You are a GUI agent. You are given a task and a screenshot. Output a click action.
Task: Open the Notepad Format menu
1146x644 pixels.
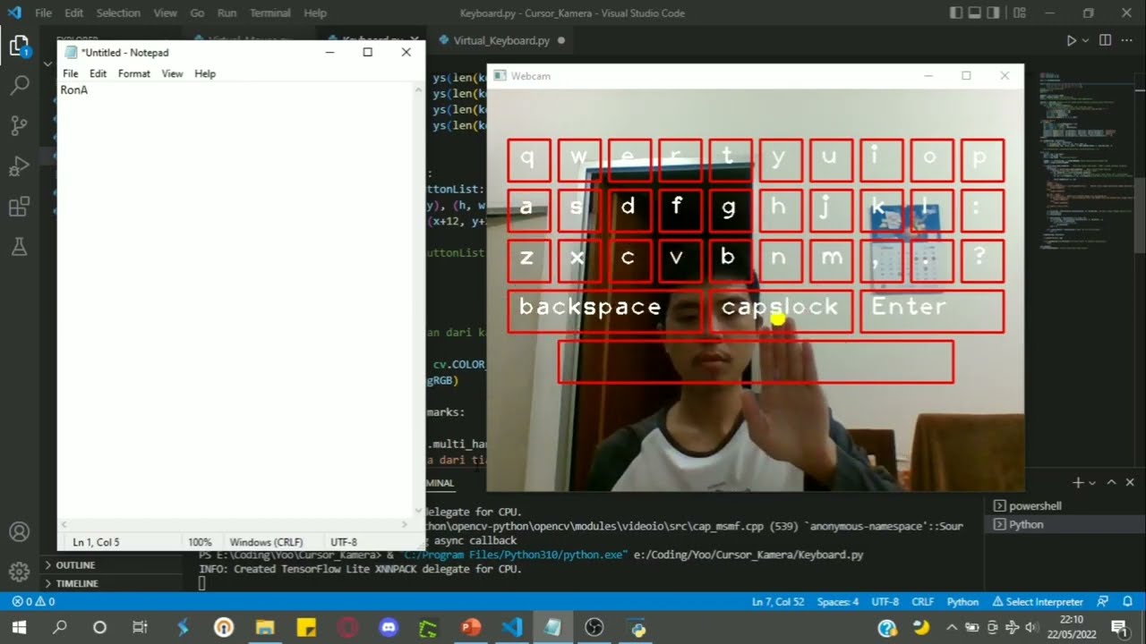coord(134,73)
